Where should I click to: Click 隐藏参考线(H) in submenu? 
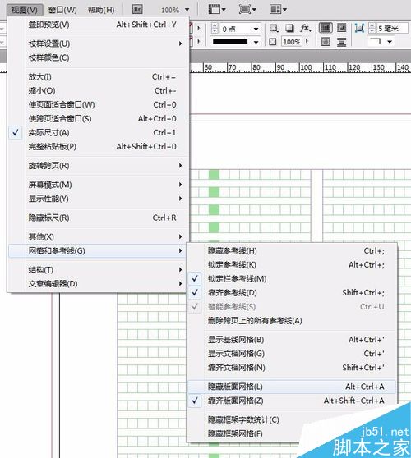[292, 250]
